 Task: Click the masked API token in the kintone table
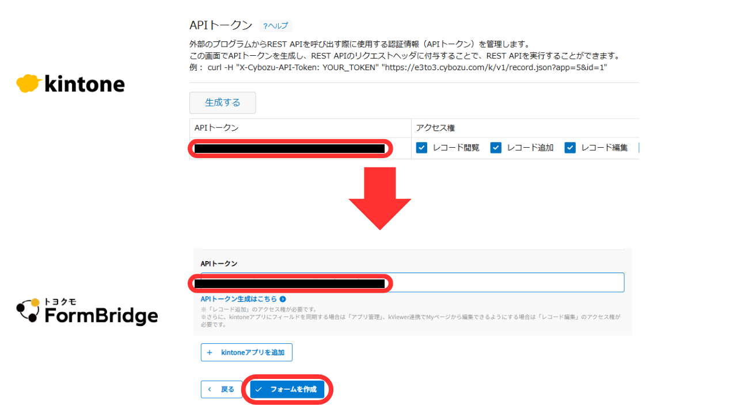click(290, 148)
